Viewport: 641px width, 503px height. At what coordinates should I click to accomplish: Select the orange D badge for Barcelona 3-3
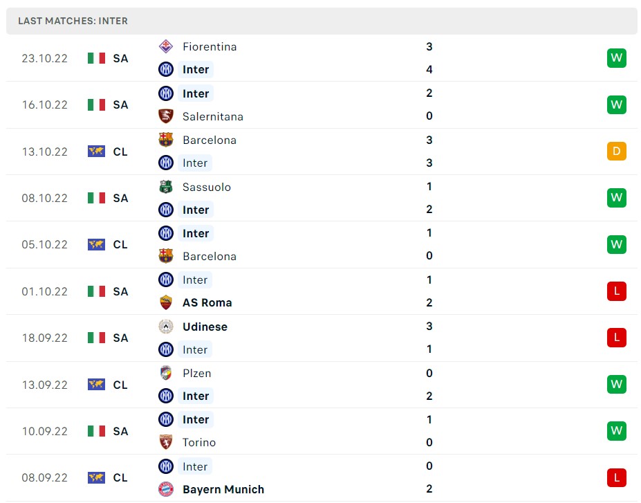[x=616, y=151]
